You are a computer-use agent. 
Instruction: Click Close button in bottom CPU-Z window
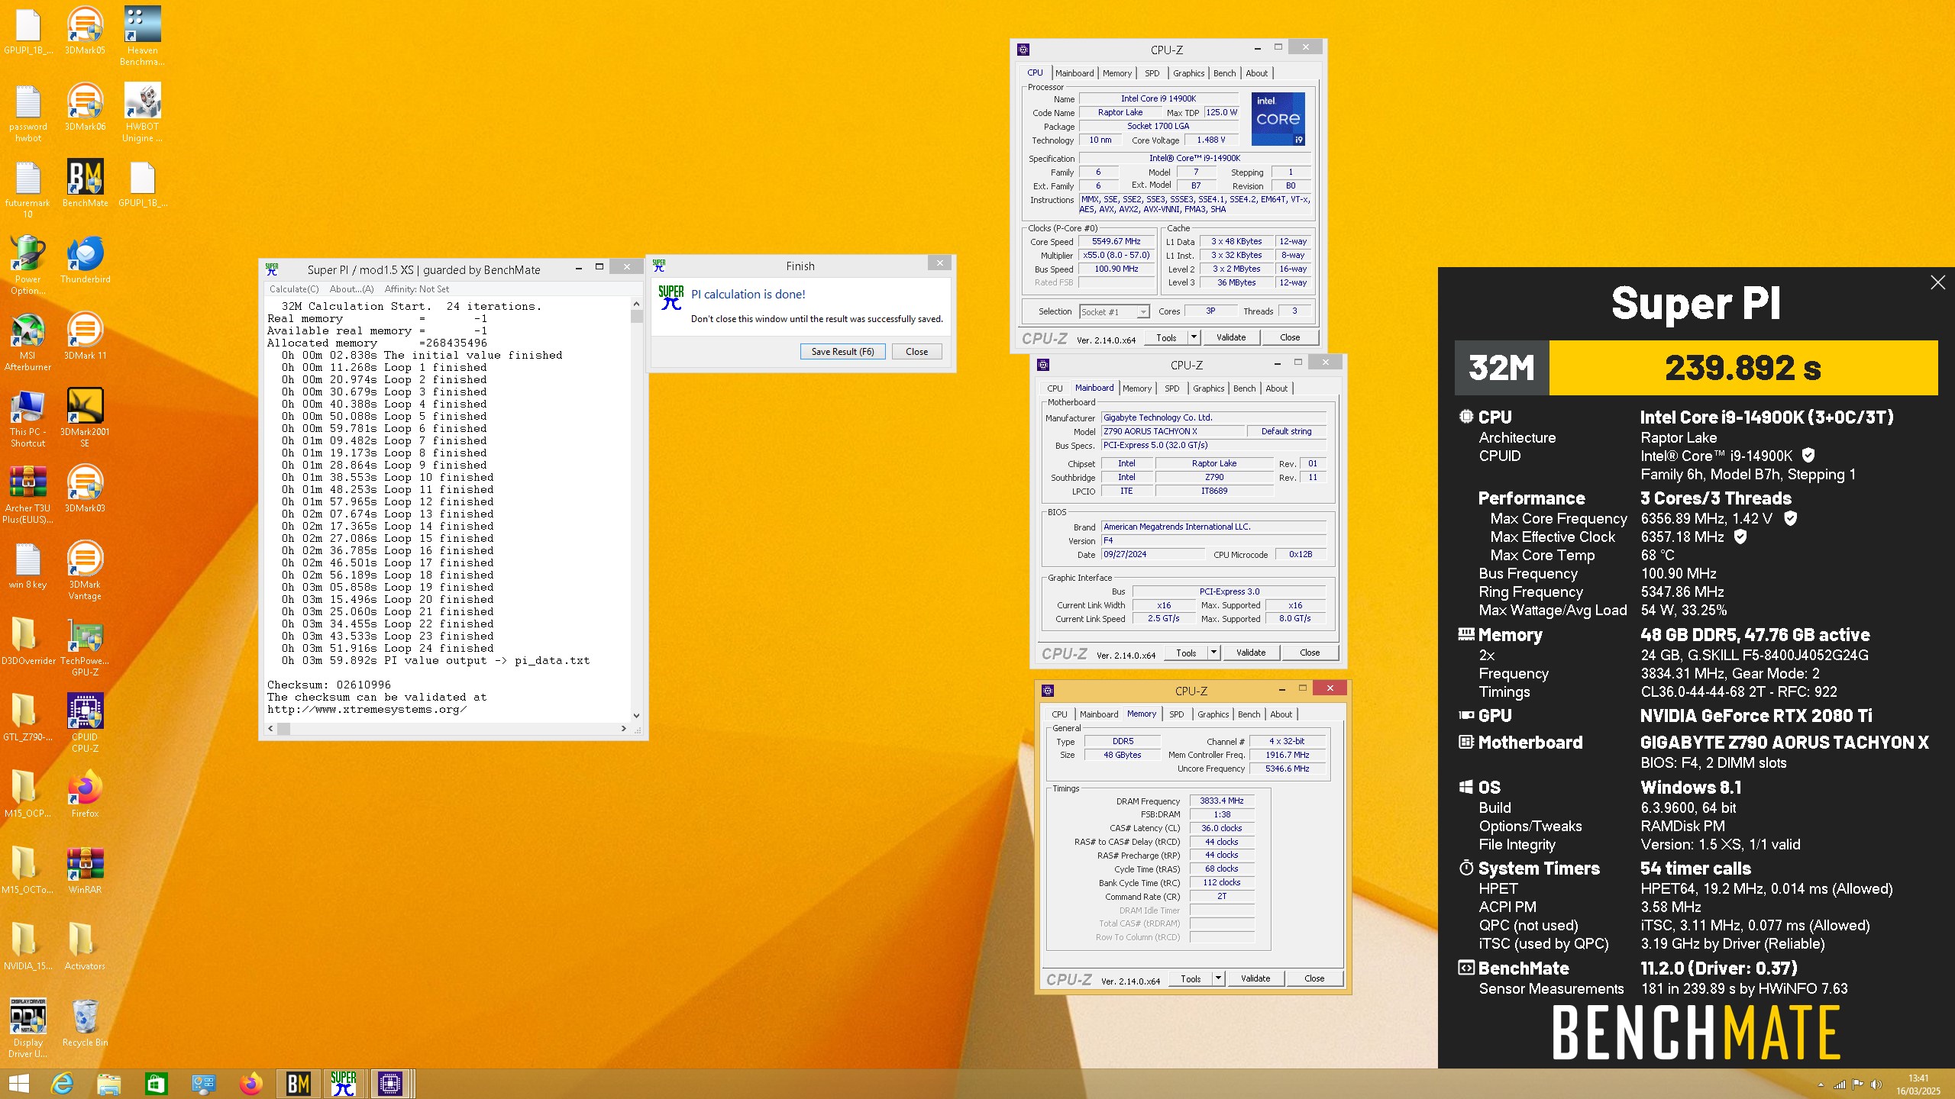1314,978
